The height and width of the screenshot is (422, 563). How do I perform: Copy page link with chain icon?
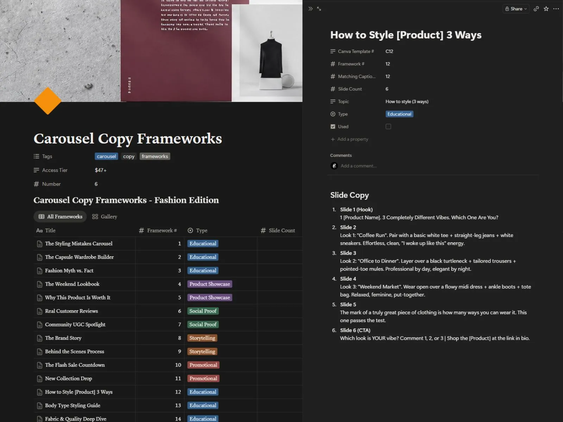tap(536, 9)
